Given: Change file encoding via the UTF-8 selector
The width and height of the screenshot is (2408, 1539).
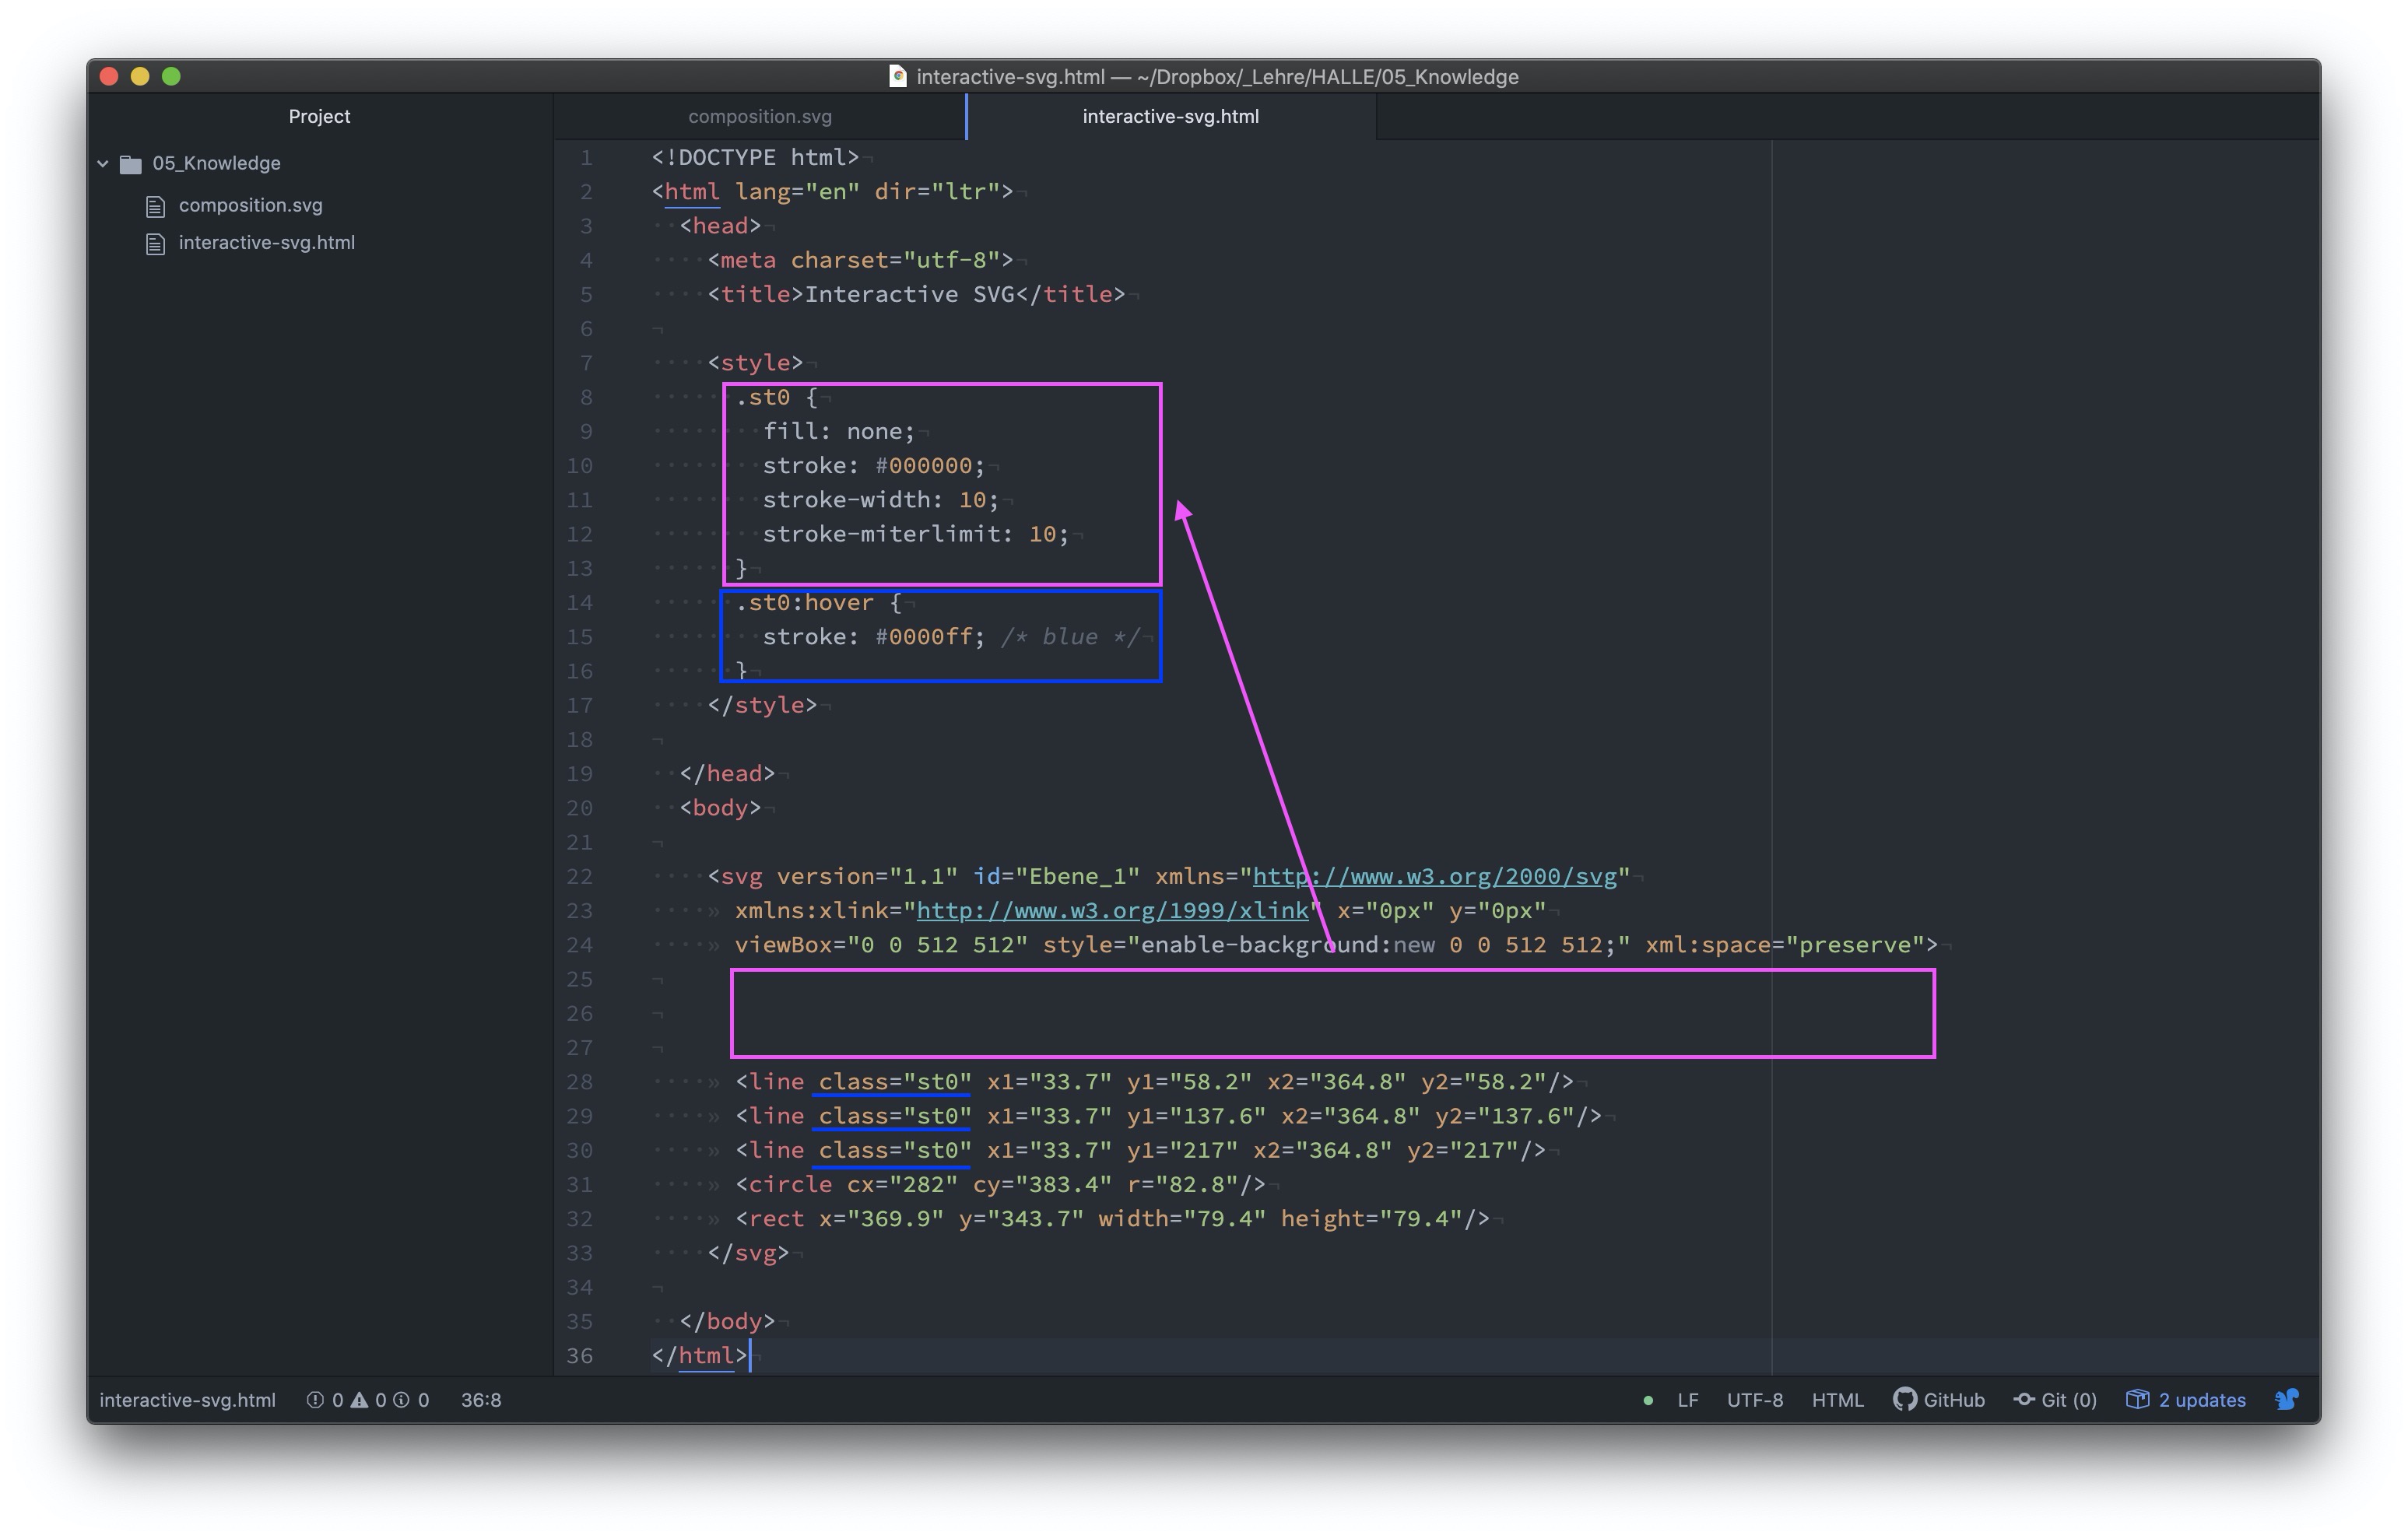Looking at the screenshot, I should (x=1755, y=1400).
